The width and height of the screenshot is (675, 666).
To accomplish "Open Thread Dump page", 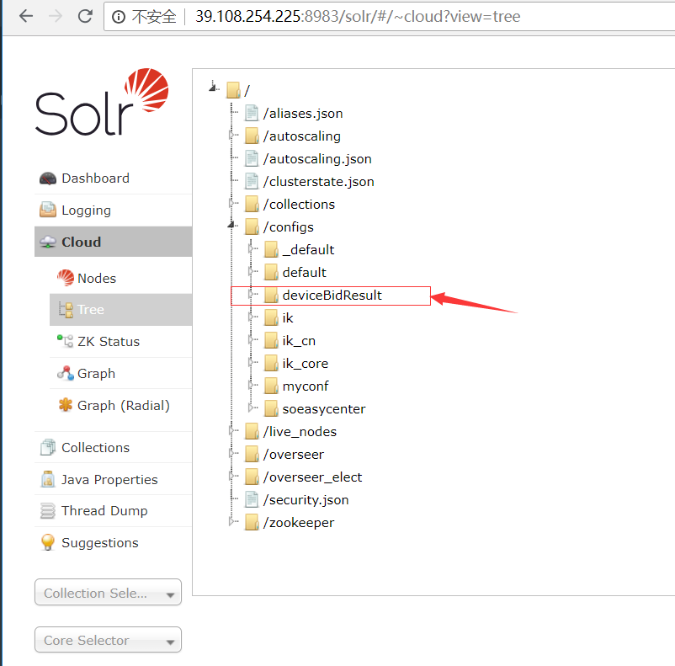I will coord(104,511).
